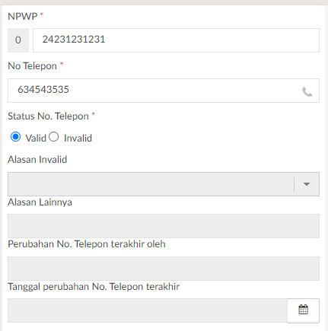Click the Invalid label text
The width and height of the screenshot is (328, 331).
tap(78, 138)
